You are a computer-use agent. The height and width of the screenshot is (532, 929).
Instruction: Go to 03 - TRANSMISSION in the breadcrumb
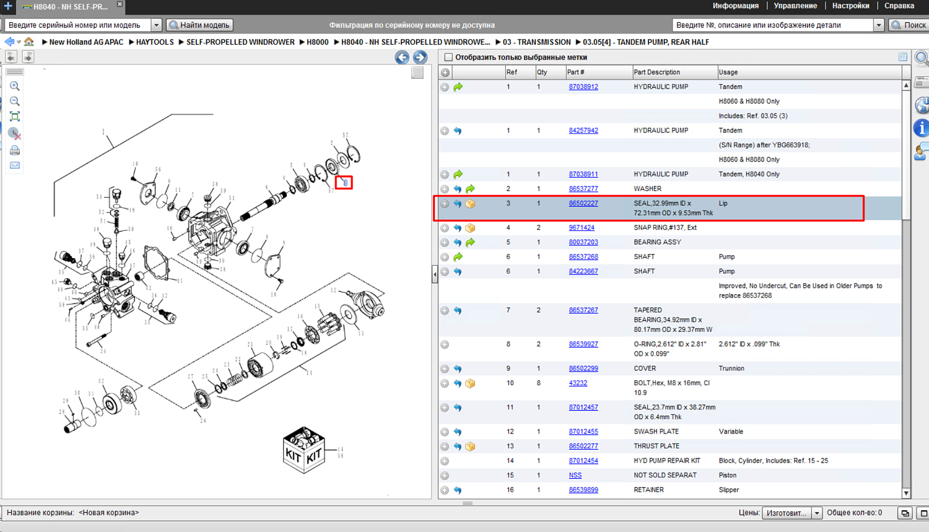tap(537, 42)
